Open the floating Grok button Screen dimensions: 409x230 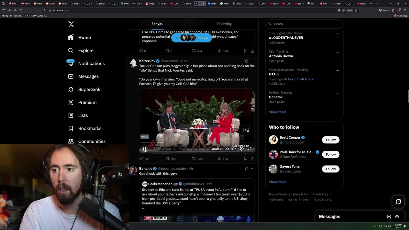398,202
